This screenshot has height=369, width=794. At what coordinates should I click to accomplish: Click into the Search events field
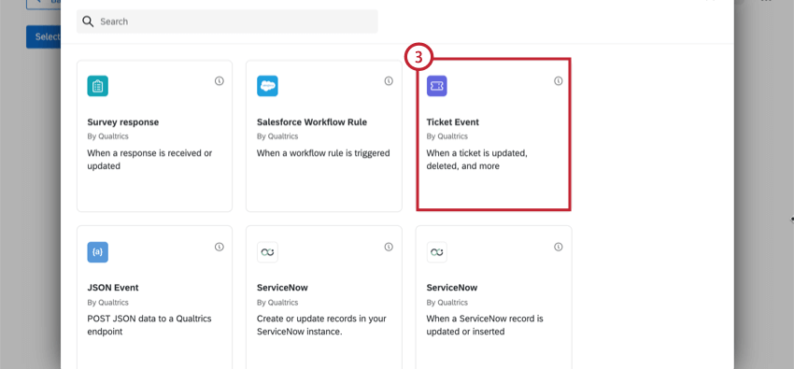[227, 21]
